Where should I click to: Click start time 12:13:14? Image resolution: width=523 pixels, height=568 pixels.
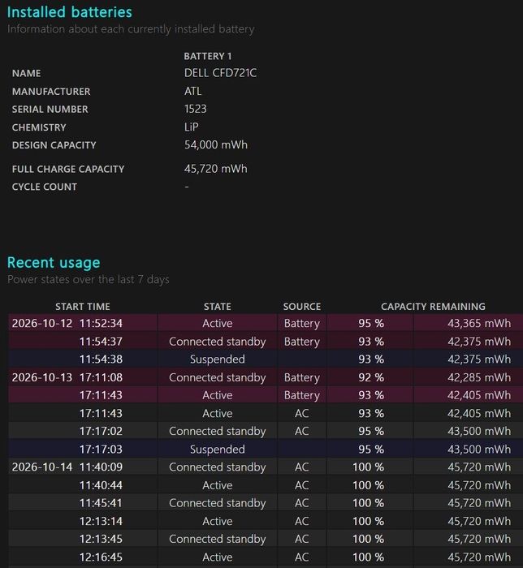[x=102, y=521]
